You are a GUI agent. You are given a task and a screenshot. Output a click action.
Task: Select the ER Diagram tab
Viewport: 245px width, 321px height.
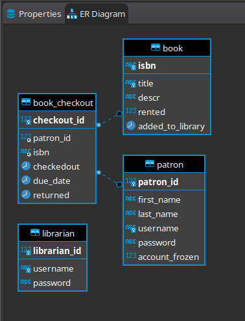tap(96, 14)
